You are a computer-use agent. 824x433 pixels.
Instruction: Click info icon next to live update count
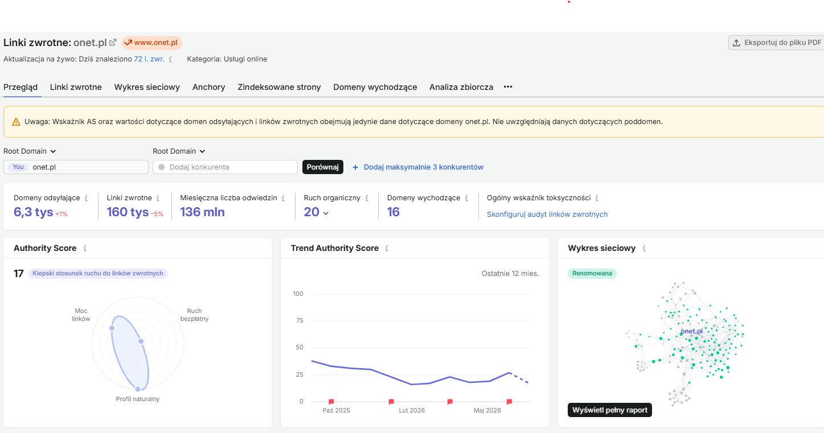point(170,59)
